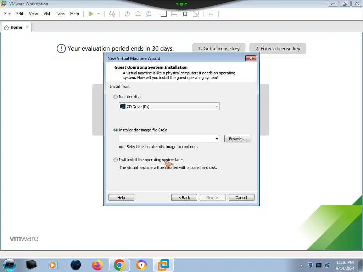Open the View menu
Screen dimensions: 363x272
pyautogui.click(x=33, y=14)
